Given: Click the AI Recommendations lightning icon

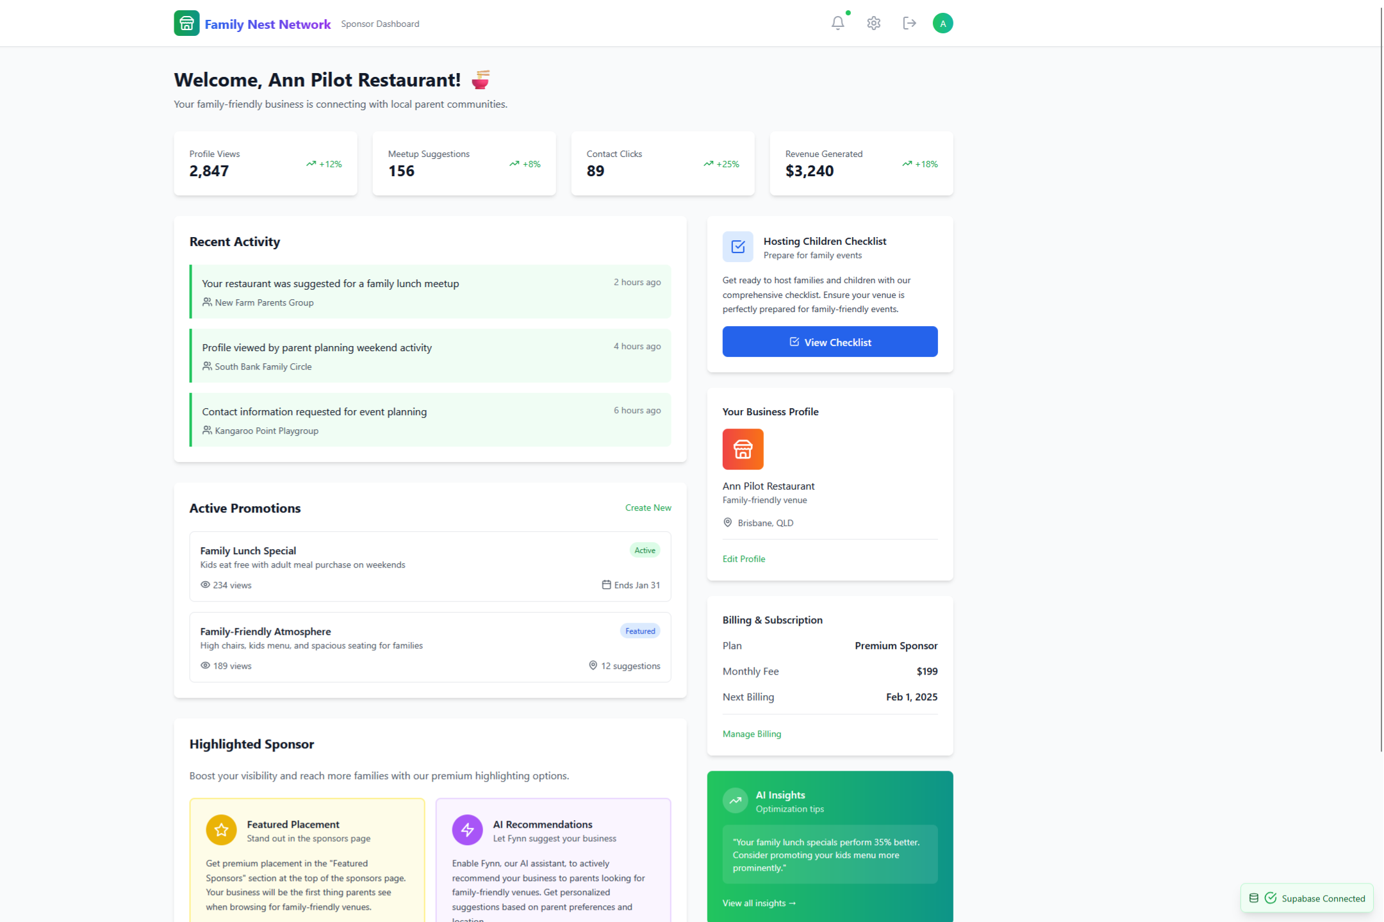Looking at the screenshot, I should [x=467, y=830].
